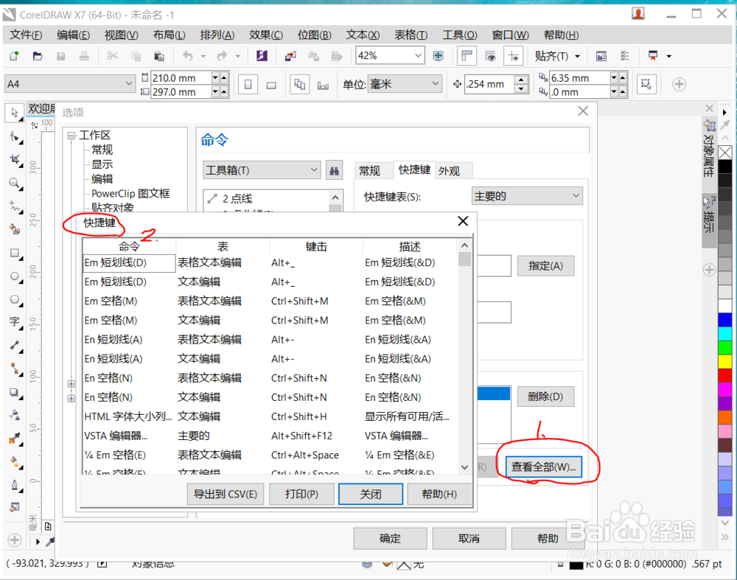Image resolution: width=737 pixels, height=580 pixels.
Task: Open the units 毫米 dropdown
Action: coord(436,84)
